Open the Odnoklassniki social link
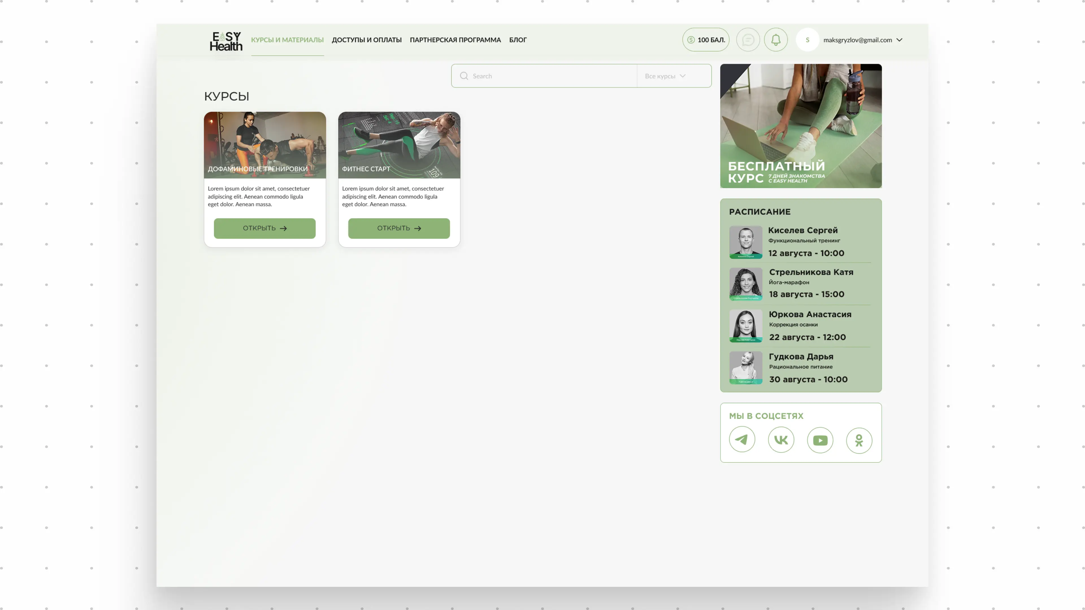The height and width of the screenshot is (610, 1085). (859, 440)
